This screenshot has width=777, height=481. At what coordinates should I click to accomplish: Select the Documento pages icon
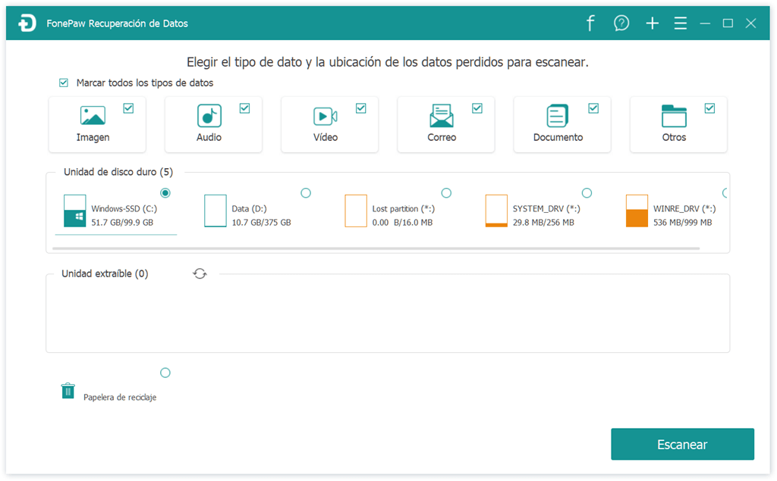(557, 117)
